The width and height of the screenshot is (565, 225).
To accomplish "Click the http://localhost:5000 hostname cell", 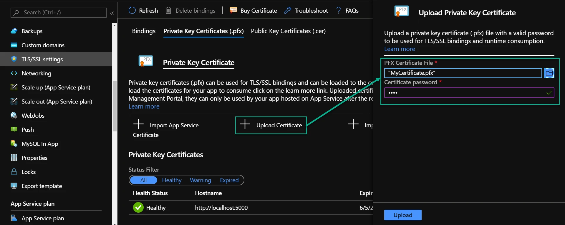I will tap(221, 208).
